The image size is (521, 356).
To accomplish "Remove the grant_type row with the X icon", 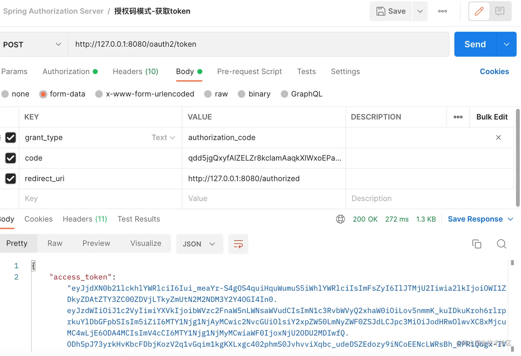I will (x=498, y=137).
